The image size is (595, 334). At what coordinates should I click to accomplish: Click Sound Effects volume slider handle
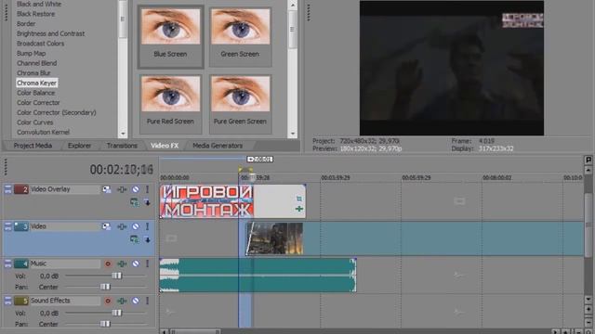pos(117,313)
